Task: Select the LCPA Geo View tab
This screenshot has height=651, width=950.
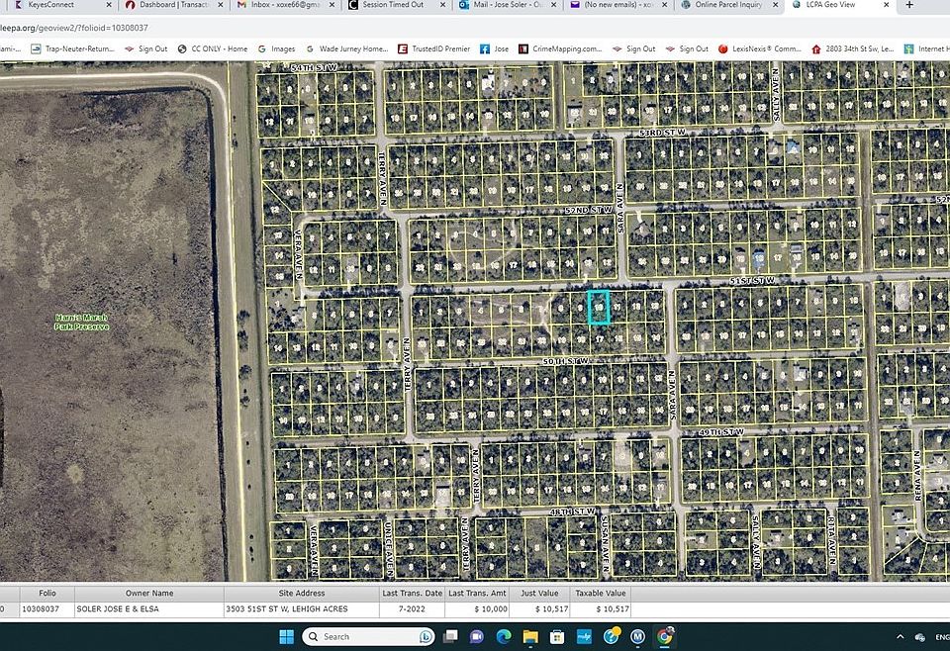Action: 830,5
